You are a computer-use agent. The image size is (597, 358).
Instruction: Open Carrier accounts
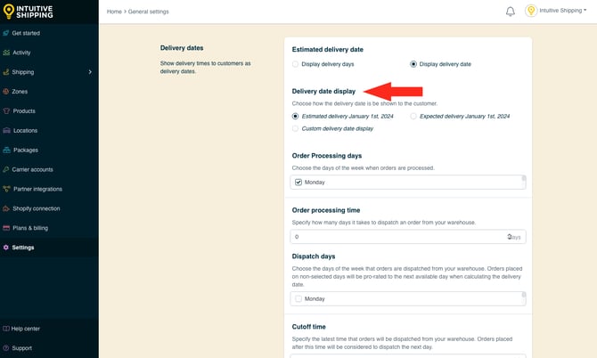click(x=32, y=169)
